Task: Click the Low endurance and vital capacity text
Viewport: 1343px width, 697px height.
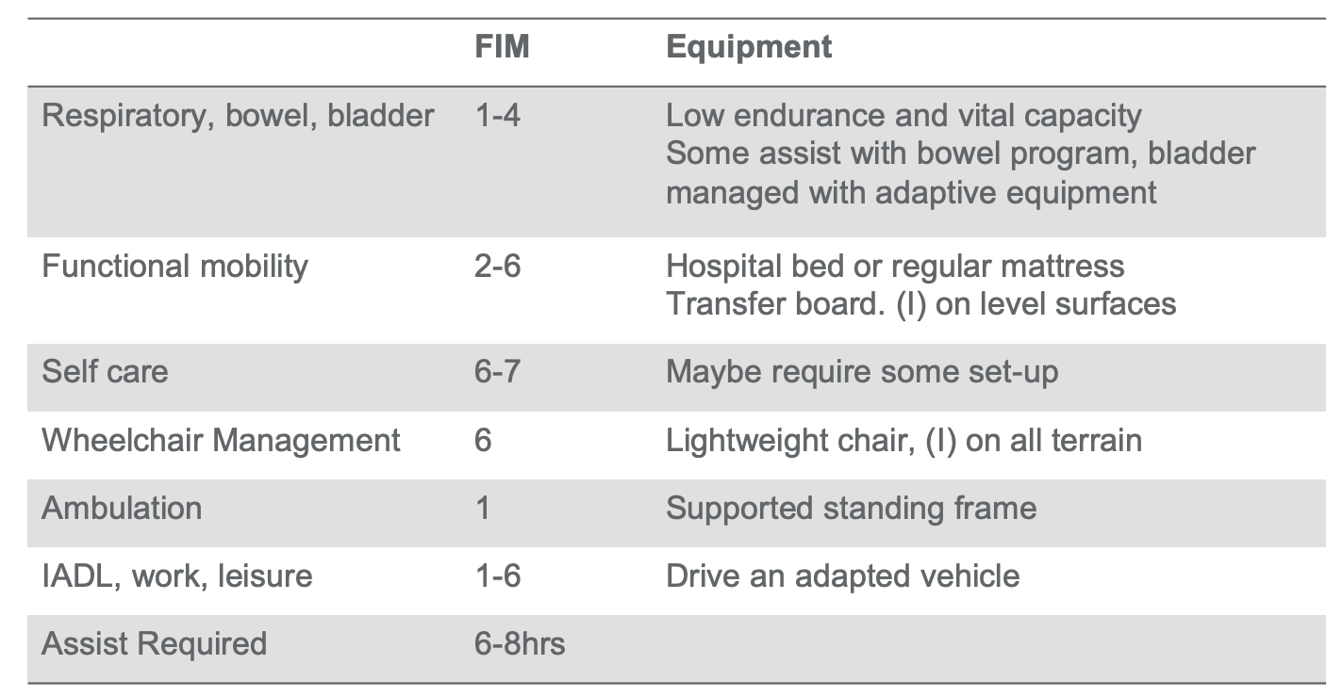Action: 904,116
